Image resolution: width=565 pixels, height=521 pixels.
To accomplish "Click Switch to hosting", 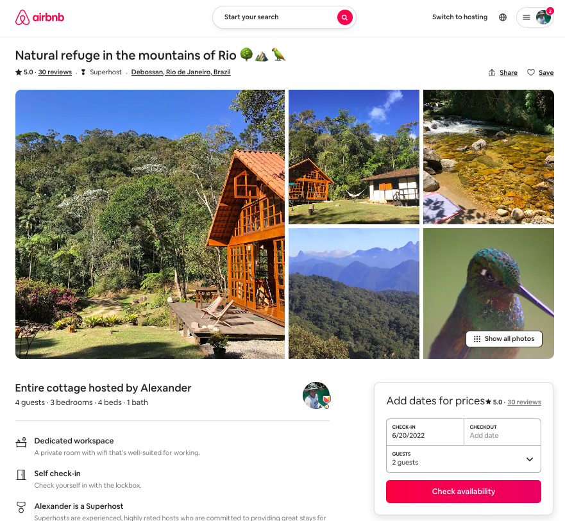I will (459, 17).
